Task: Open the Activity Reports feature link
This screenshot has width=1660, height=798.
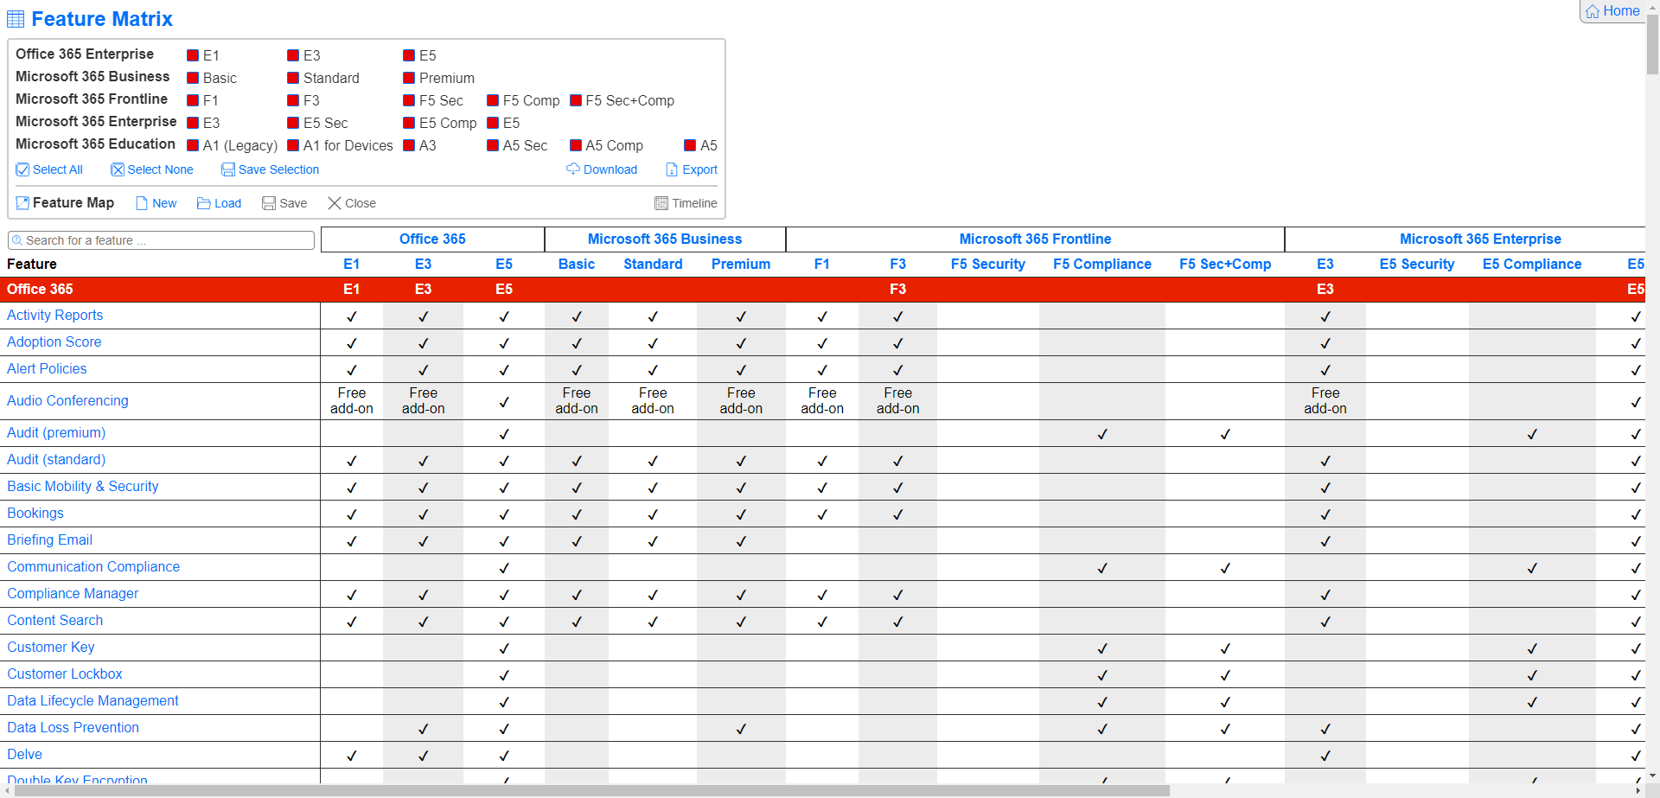Action: [x=54, y=316]
